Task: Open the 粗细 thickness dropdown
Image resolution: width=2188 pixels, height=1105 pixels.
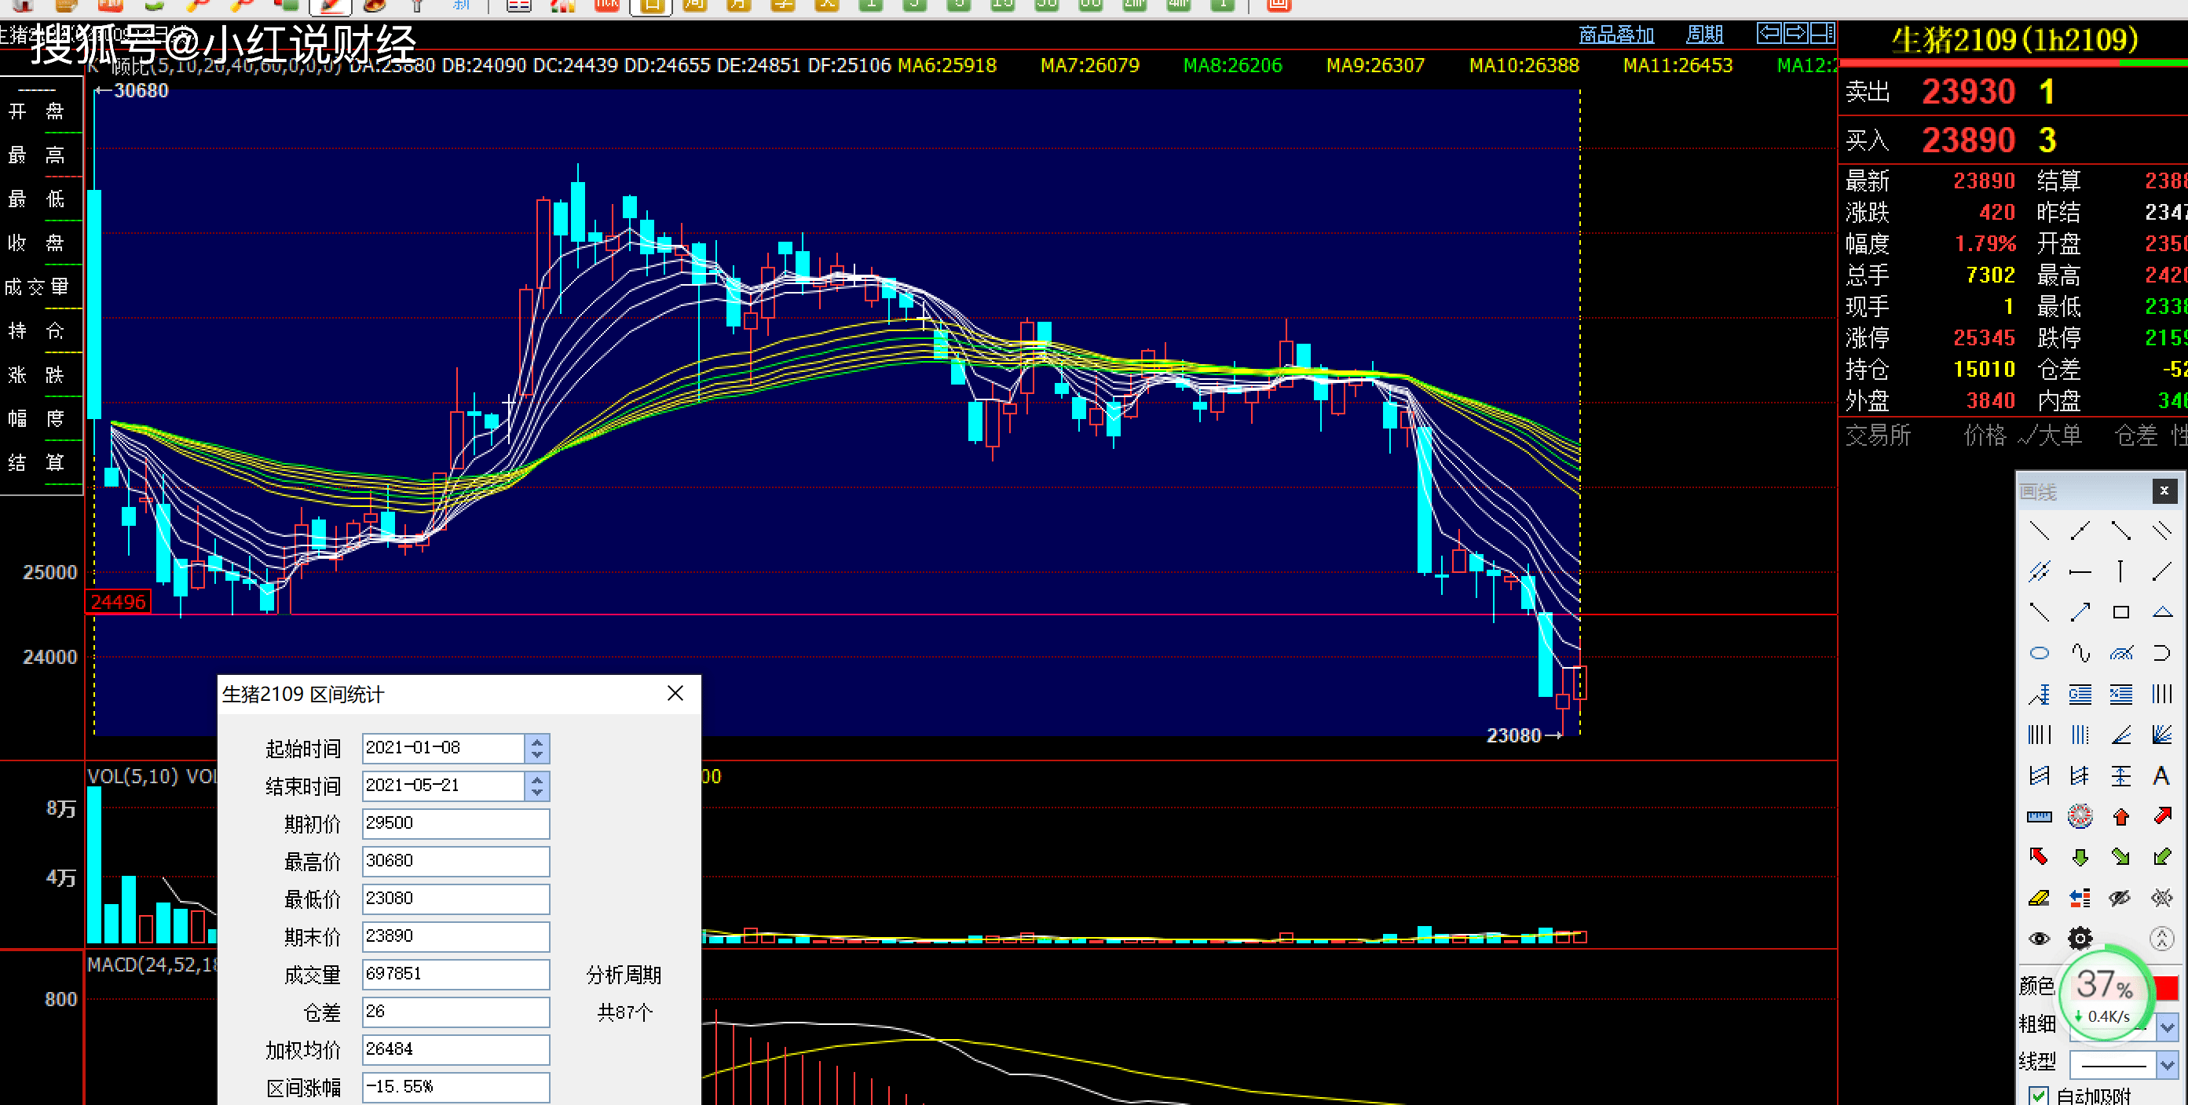Action: click(x=2168, y=1027)
